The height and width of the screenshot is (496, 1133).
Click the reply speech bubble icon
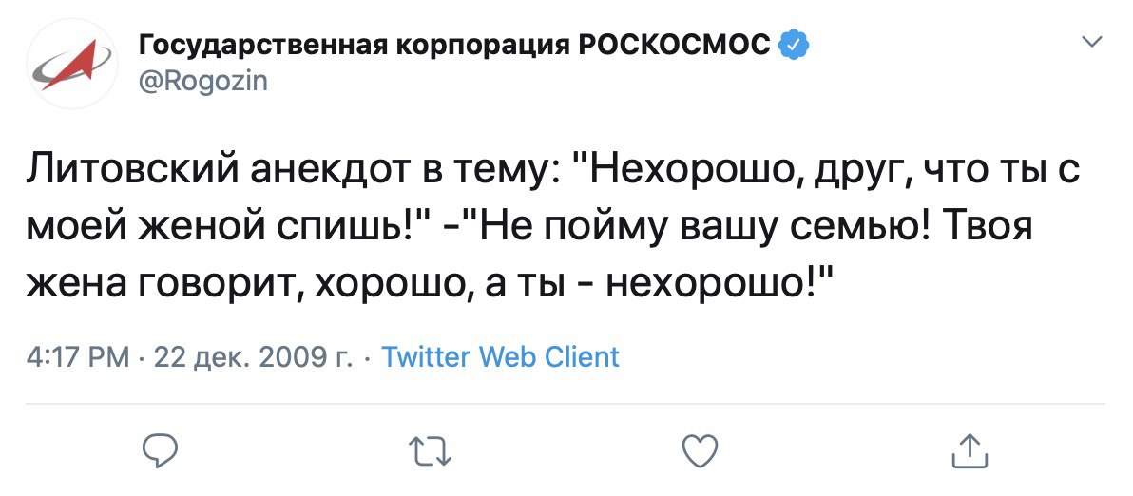tap(162, 451)
